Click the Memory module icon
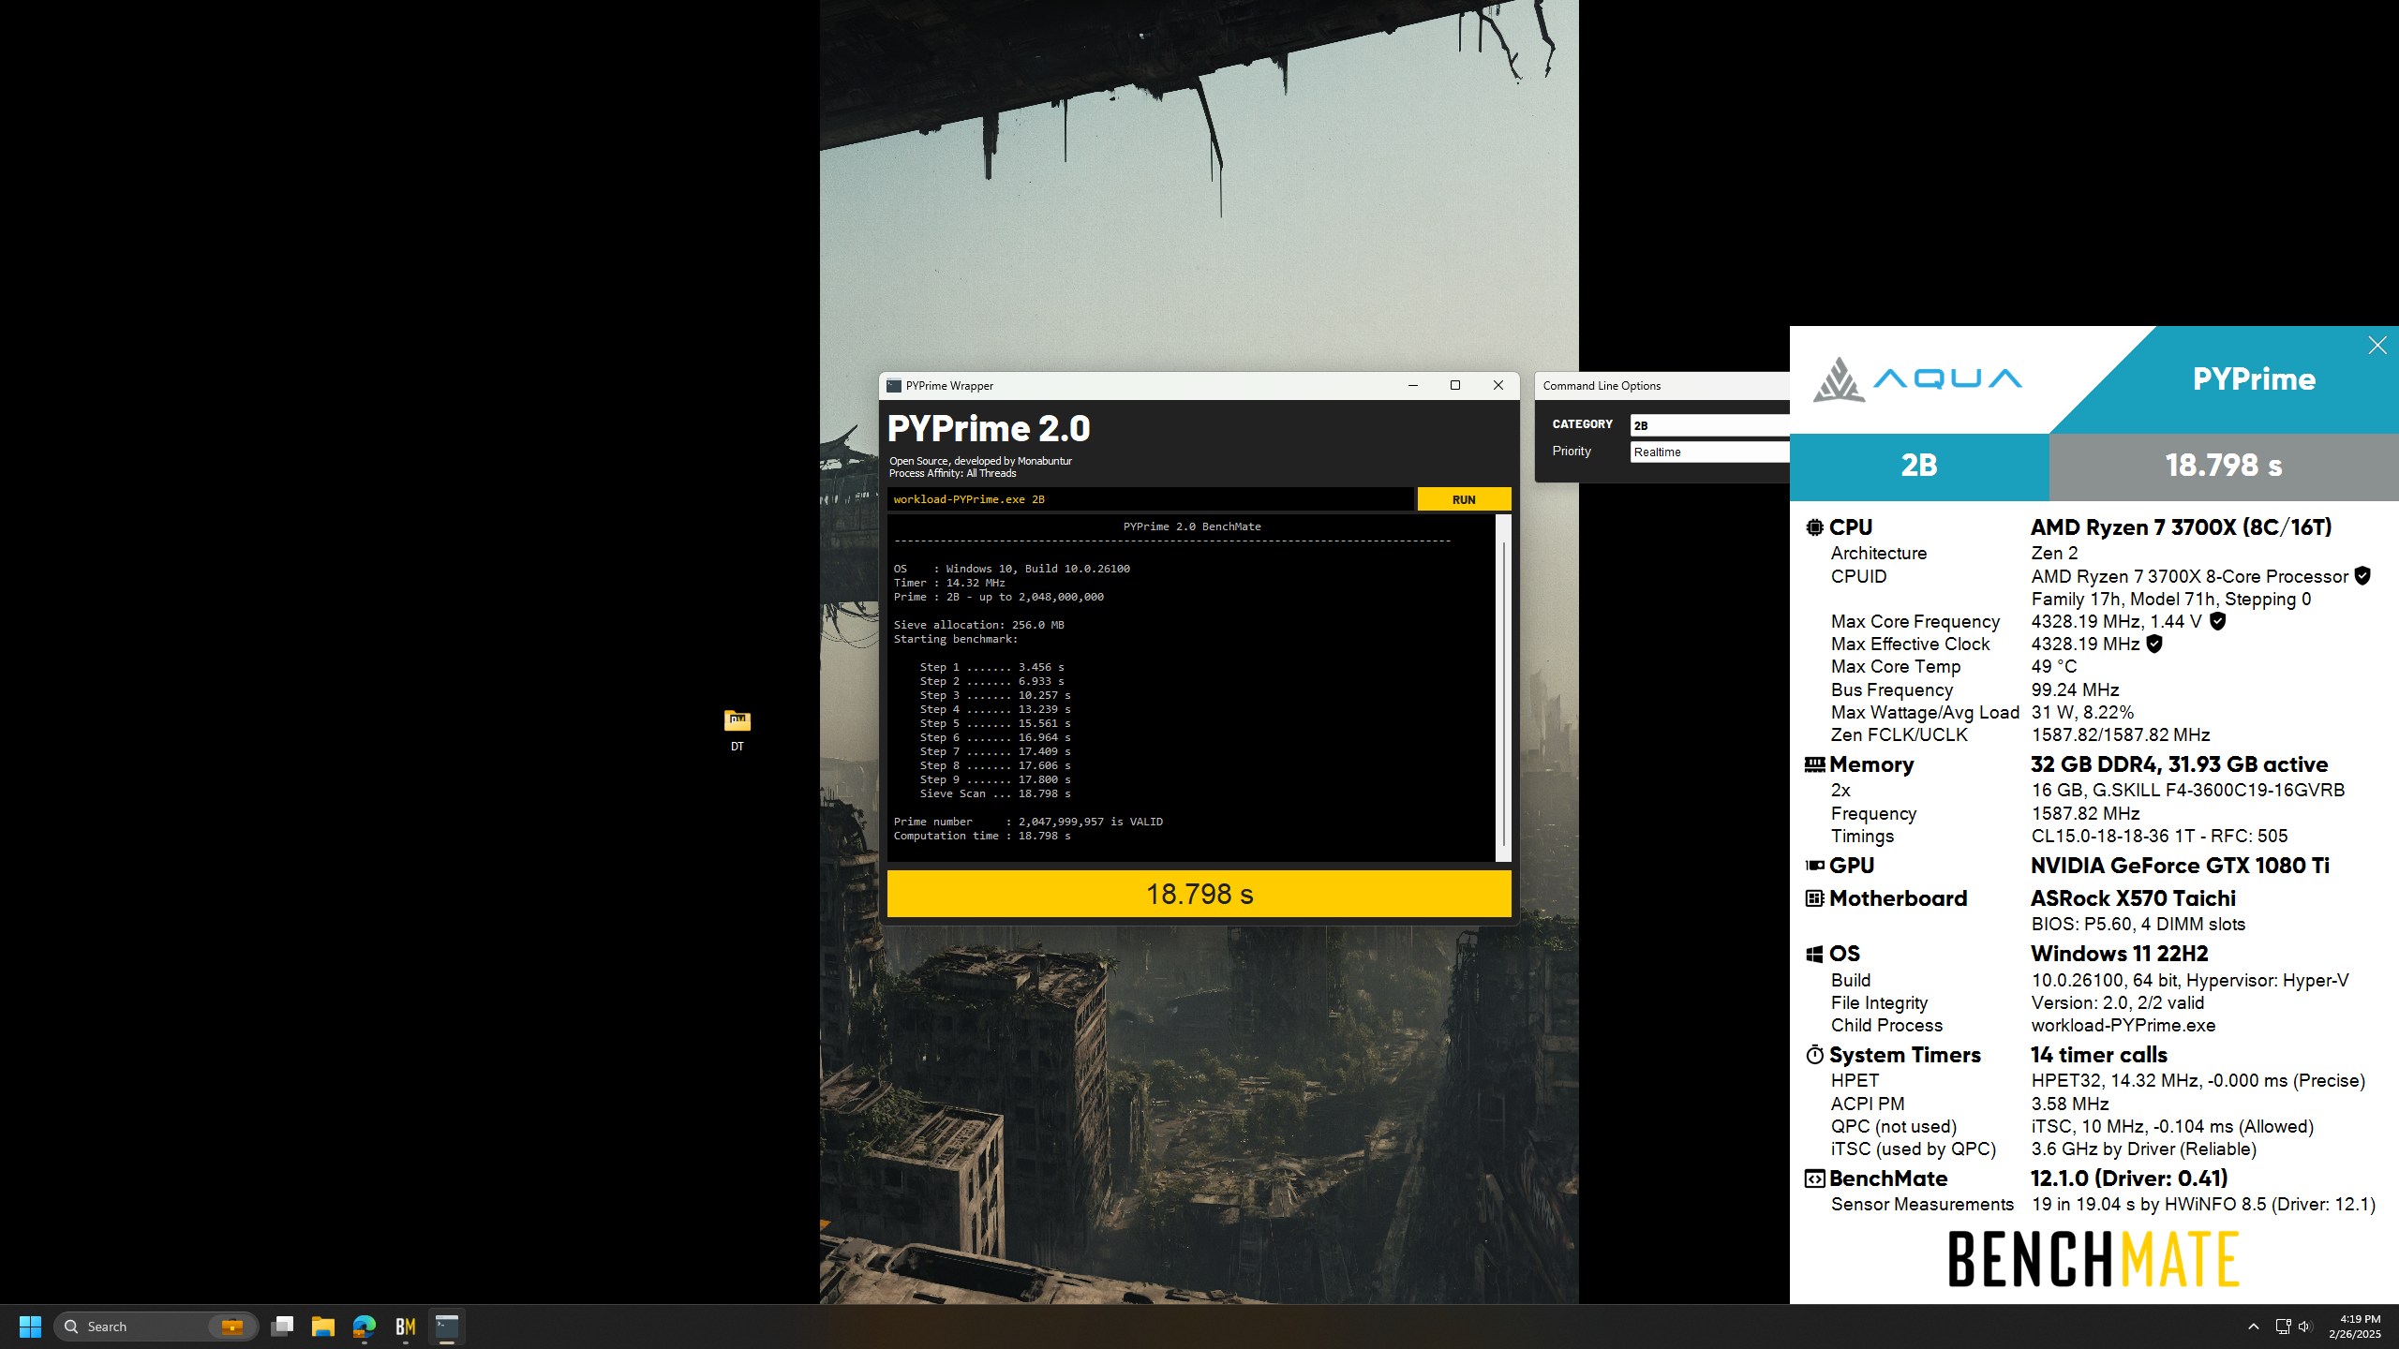Image resolution: width=2399 pixels, height=1349 pixels. (x=1815, y=764)
